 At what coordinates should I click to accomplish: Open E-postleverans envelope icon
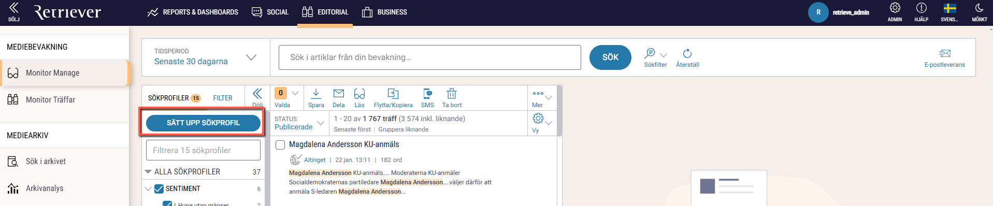click(x=945, y=53)
